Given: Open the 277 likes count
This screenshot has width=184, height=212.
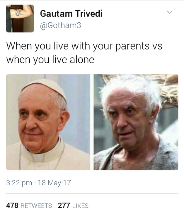Looking at the screenshot, I should coord(64,206).
